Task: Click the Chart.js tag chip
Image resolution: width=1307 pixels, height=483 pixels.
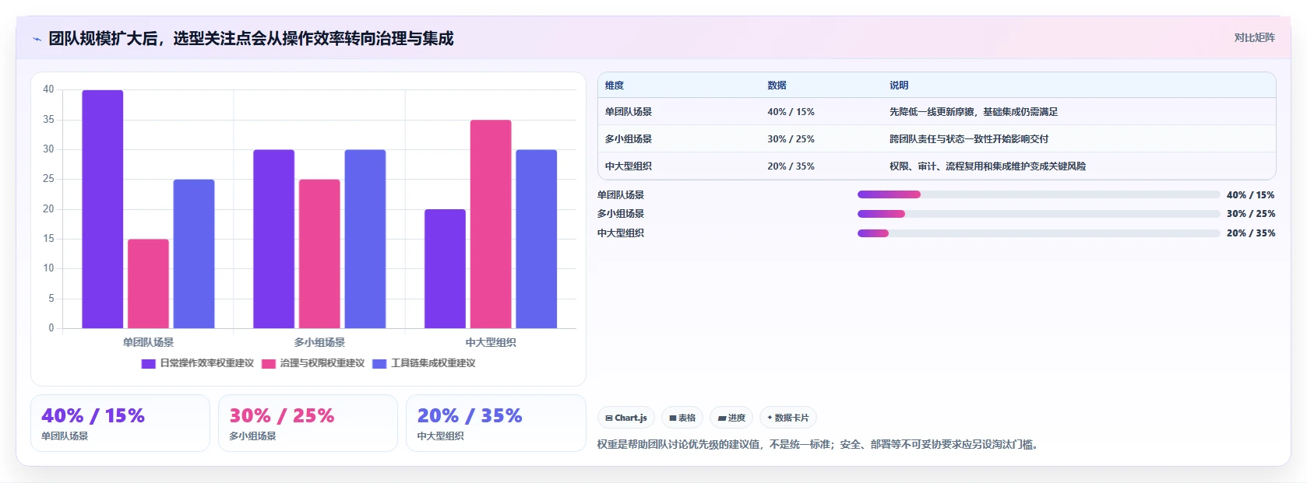Action: pos(626,418)
